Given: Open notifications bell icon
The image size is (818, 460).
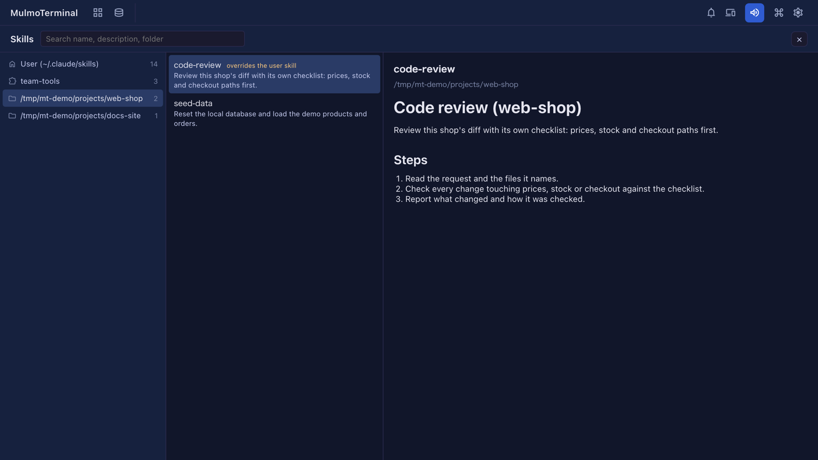Looking at the screenshot, I should point(711,13).
